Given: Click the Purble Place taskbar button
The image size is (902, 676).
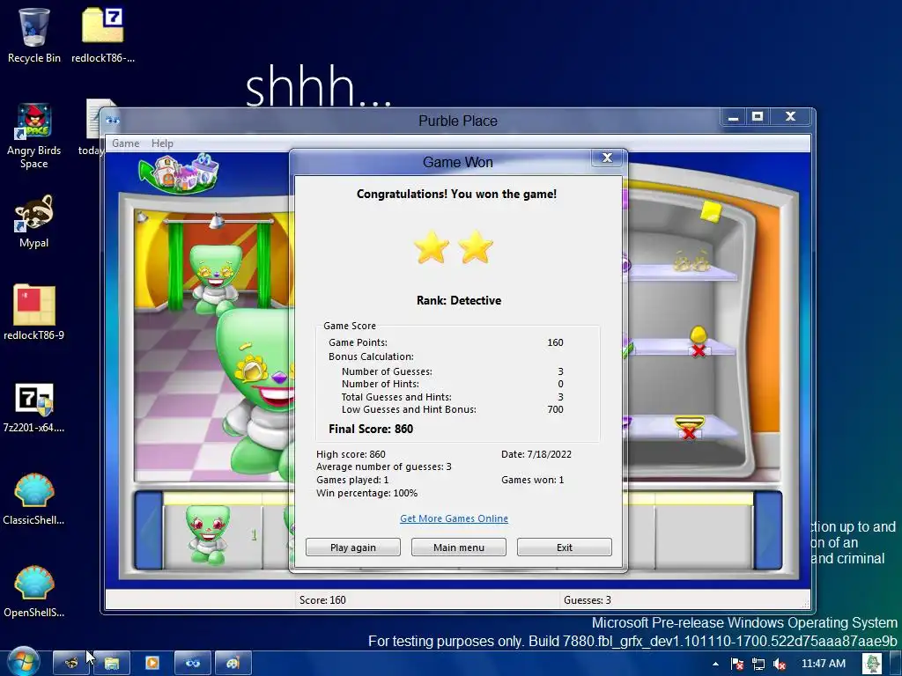Looking at the screenshot, I should coord(192,663).
